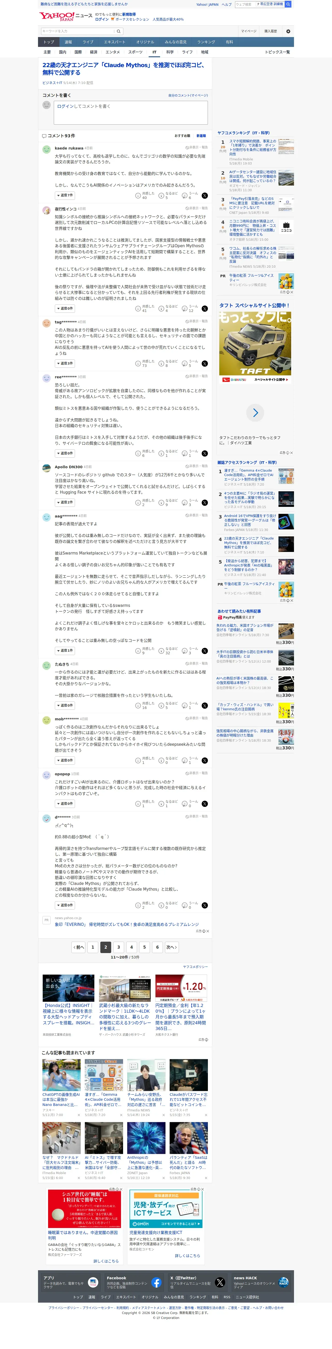Sort comments by 新着順
Viewport: 332px width, 1349px height.
pyautogui.click(x=201, y=136)
